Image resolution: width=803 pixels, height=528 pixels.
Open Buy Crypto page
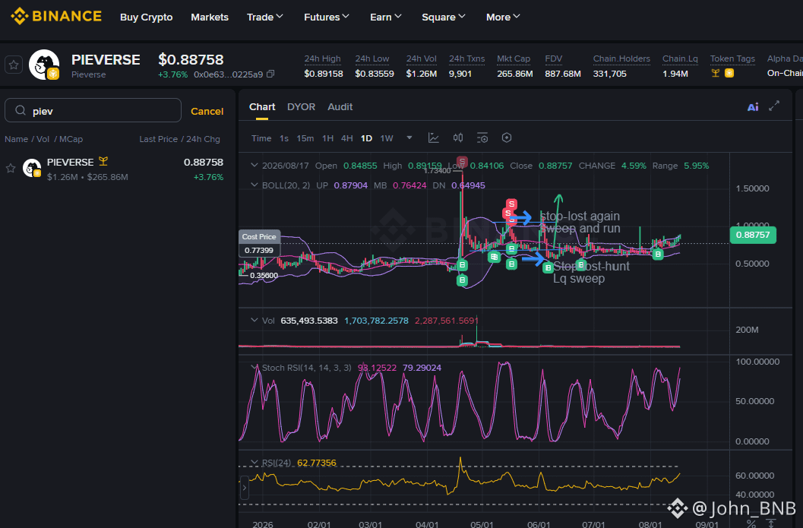pos(147,17)
